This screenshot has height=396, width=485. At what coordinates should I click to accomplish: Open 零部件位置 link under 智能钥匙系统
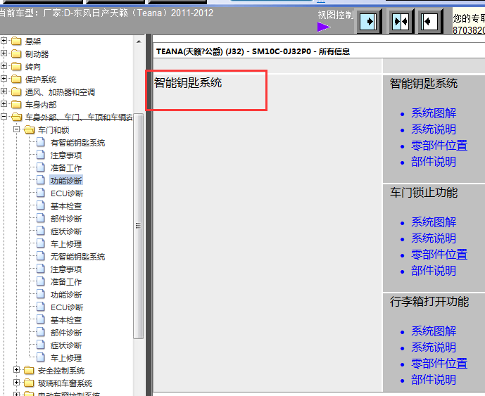click(x=439, y=146)
